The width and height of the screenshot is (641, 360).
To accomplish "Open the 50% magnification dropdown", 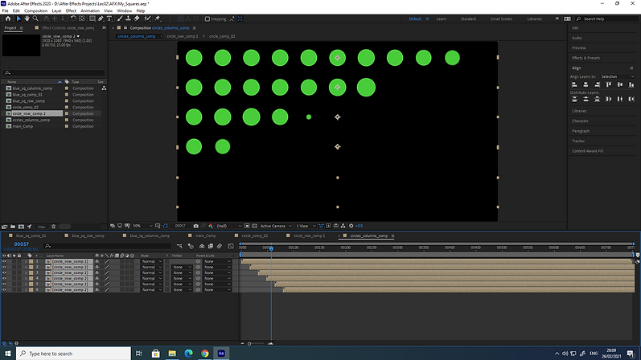I will 142,226.
